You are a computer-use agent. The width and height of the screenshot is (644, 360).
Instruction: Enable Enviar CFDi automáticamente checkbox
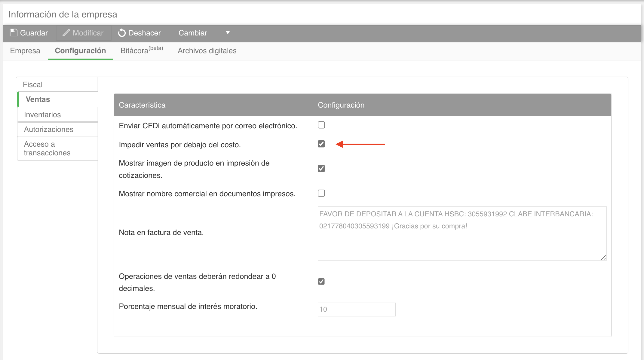pos(321,125)
